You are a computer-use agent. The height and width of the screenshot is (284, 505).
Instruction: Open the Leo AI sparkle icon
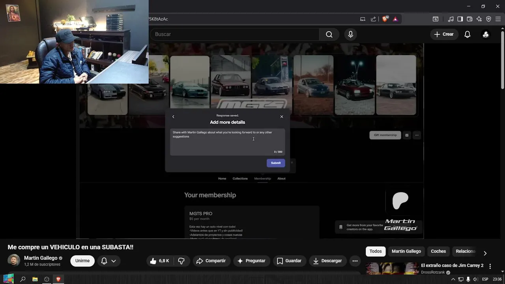(x=479, y=19)
